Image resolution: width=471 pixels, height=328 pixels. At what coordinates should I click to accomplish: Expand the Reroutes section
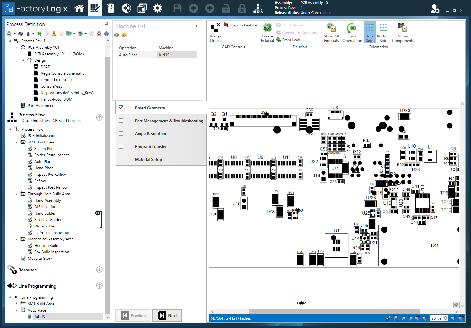point(99,270)
